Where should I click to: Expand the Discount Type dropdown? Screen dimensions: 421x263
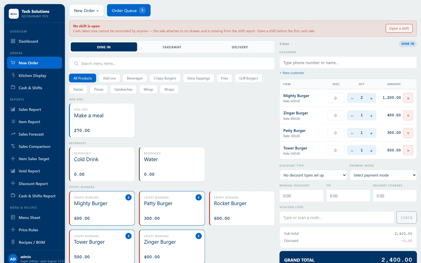tap(313, 175)
